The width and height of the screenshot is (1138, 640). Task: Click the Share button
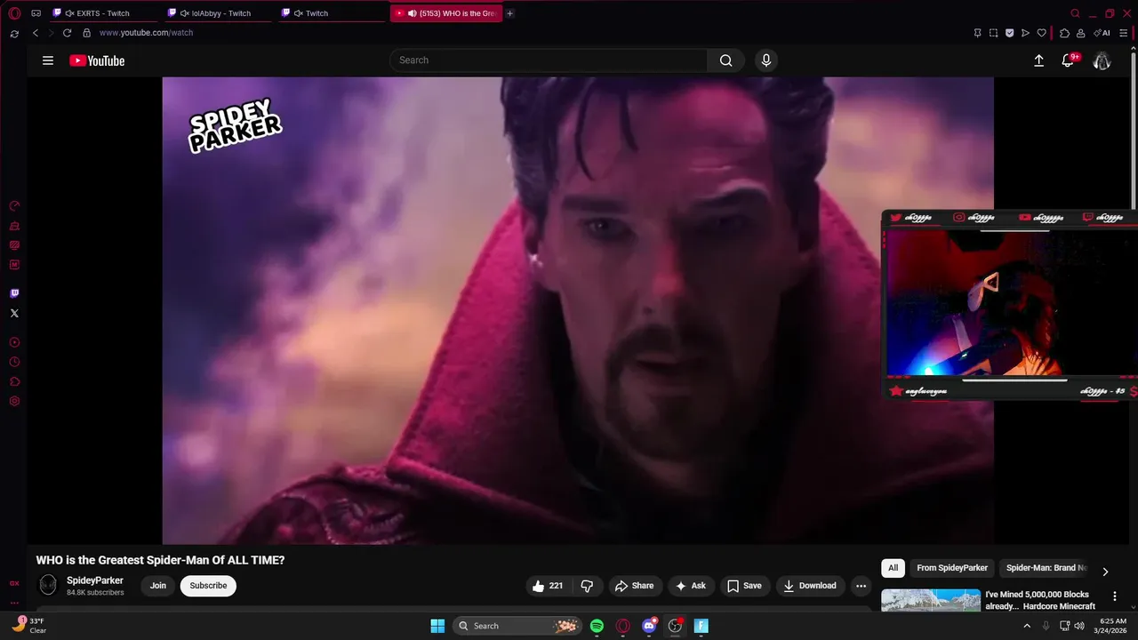[x=635, y=586]
